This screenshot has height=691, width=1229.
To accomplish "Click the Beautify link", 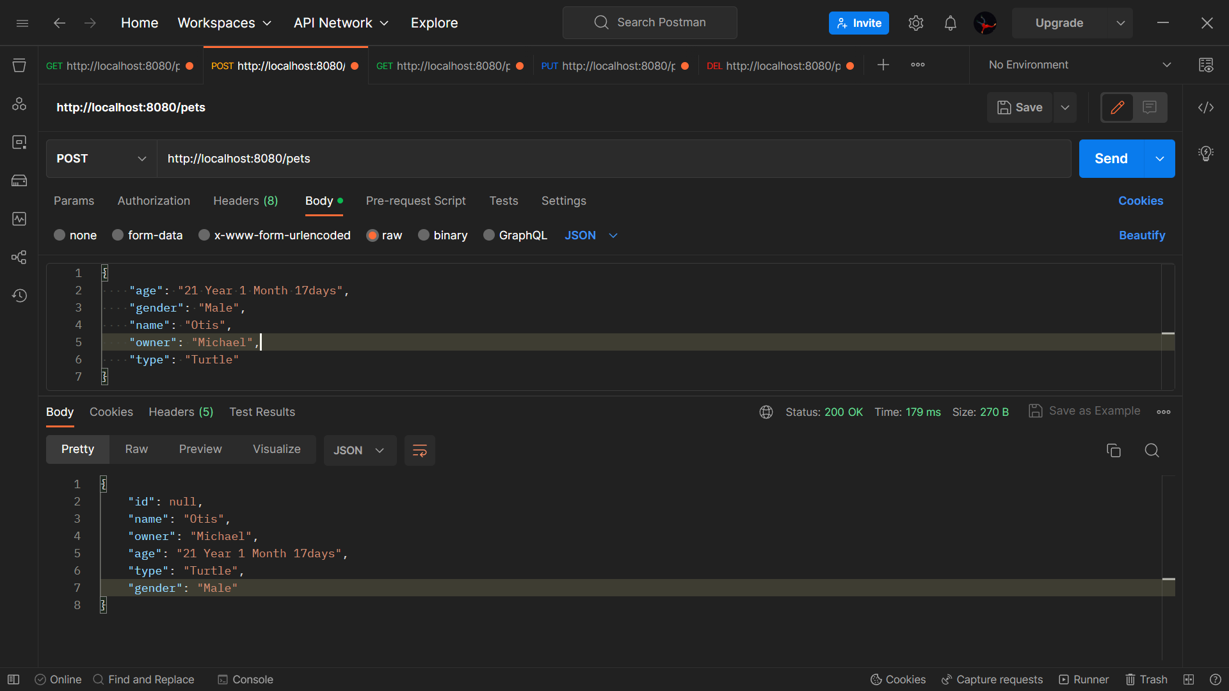I will [1141, 235].
